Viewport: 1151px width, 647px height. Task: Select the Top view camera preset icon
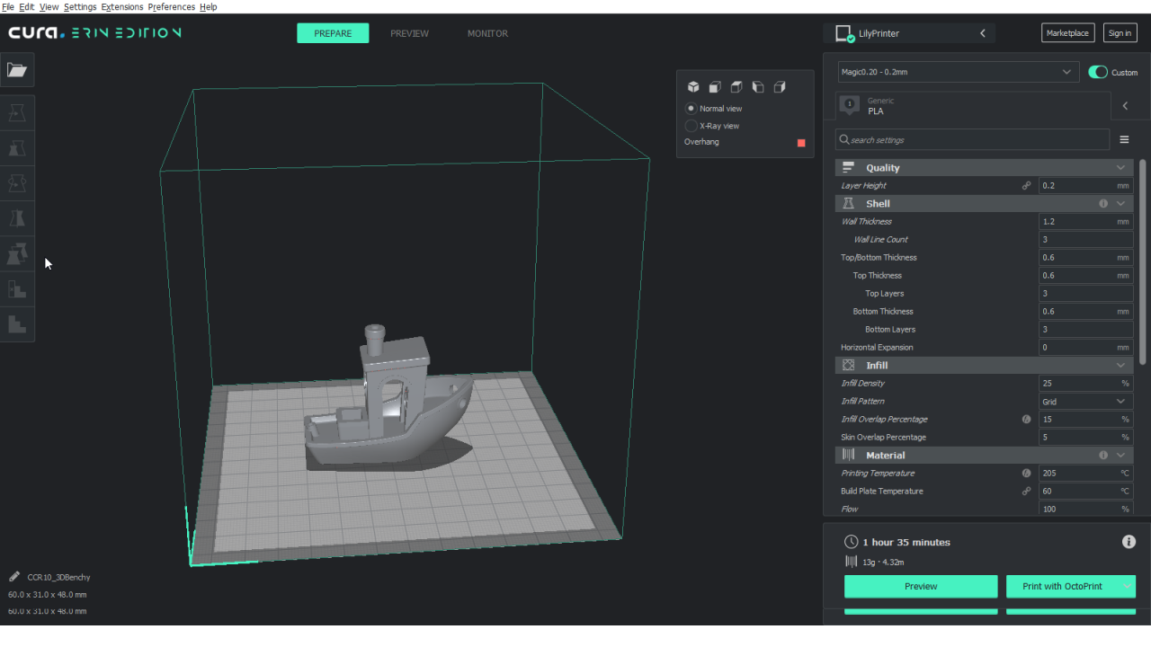pos(736,87)
